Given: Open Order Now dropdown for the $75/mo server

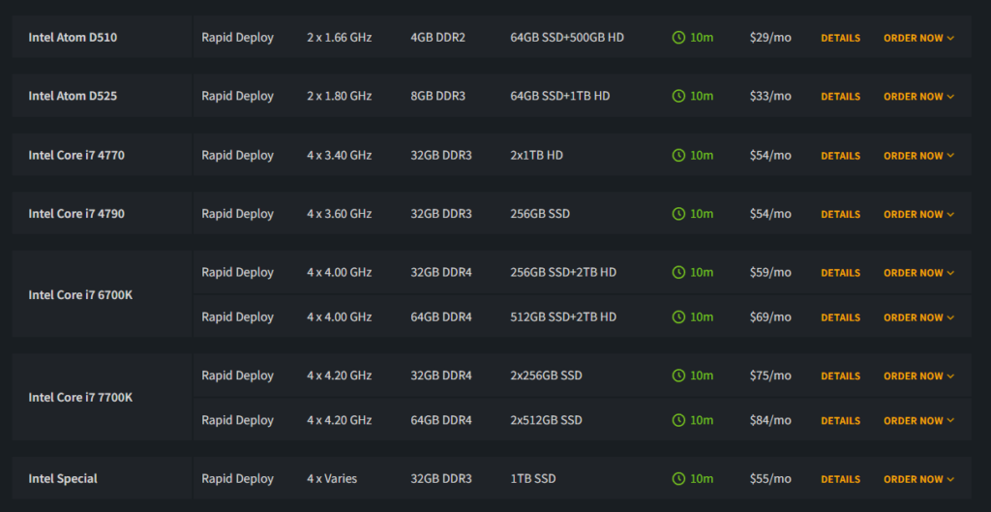Looking at the screenshot, I should pos(918,376).
